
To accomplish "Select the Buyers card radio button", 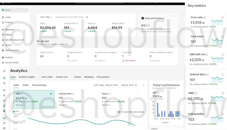I will 137,94.
